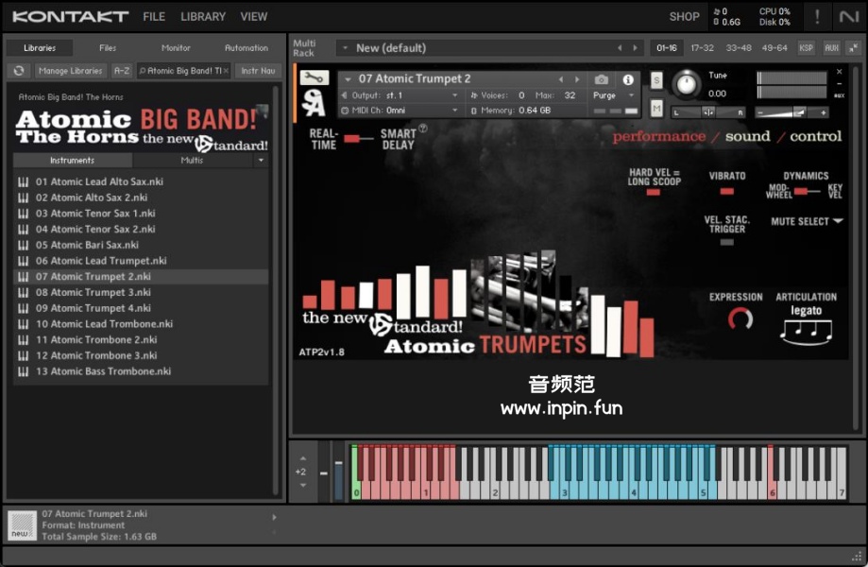Show the instrument info icon
The width and height of the screenshot is (868, 567).
628,80
